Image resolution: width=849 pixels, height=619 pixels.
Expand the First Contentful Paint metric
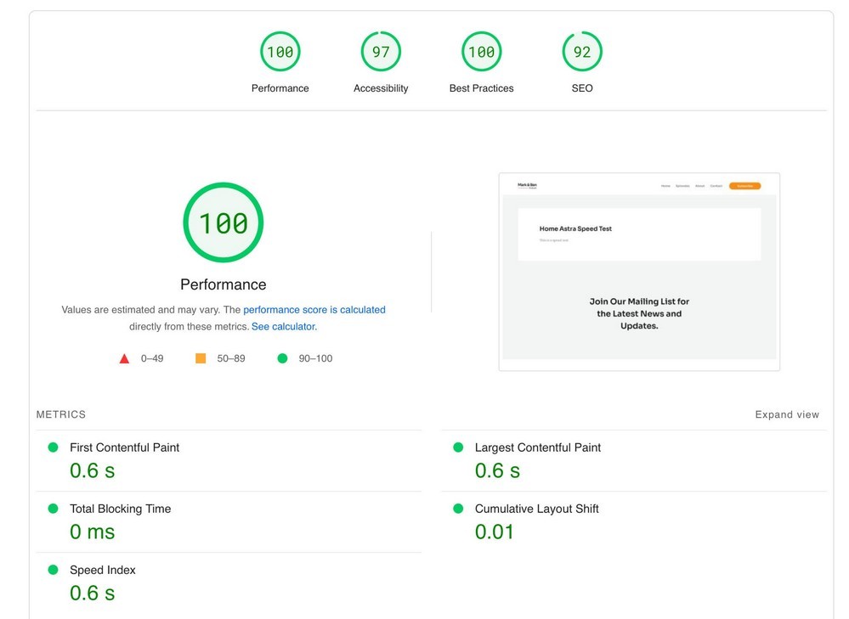coord(125,447)
